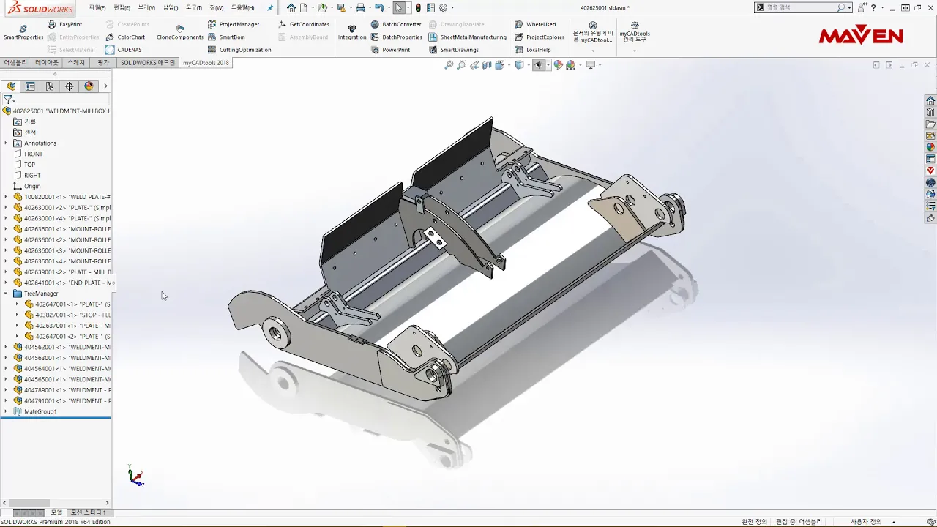
Task: Open SmartDrawings
Action: [454, 50]
